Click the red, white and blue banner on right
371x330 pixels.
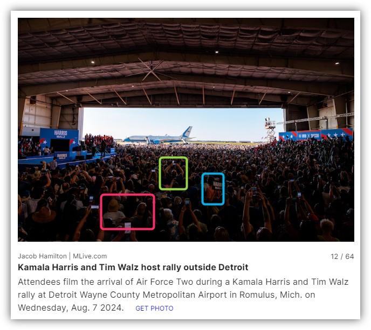coord(316,135)
